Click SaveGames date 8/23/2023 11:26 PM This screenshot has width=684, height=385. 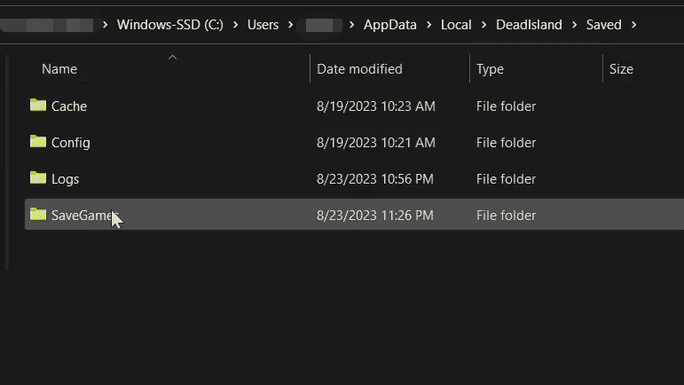[375, 216]
